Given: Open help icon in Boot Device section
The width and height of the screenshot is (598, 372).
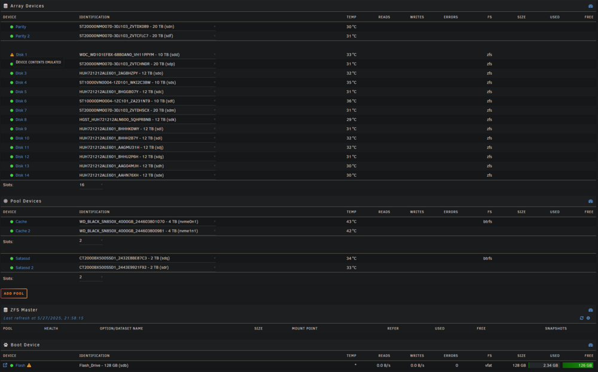Looking at the screenshot, I should coord(590,345).
